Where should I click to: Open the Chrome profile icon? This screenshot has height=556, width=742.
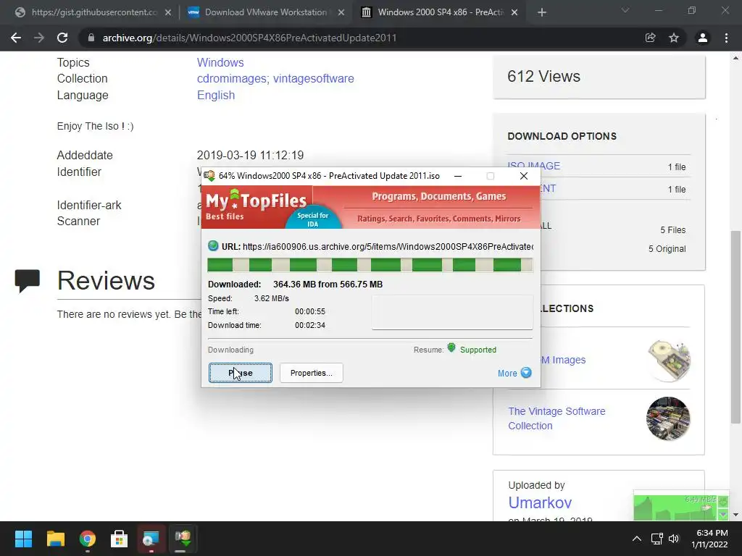coord(703,38)
